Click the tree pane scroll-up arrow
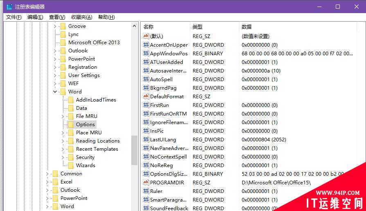The width and height of the screenshot is (366, 211). click(134, 26)
